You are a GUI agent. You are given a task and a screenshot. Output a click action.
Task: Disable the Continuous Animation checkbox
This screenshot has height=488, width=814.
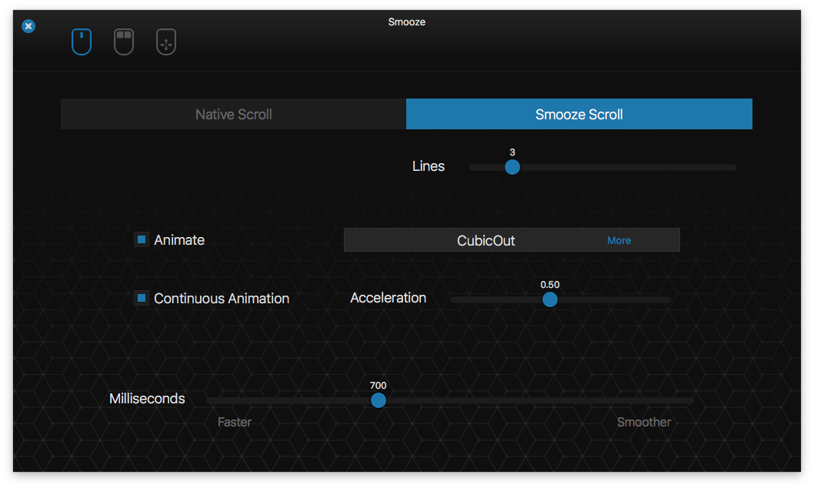[142, 298]
